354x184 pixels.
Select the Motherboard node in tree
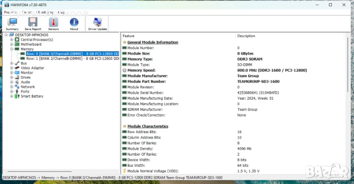31,44
